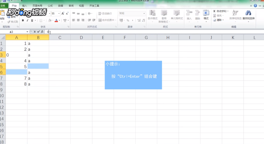Viewport: 264px width, 144px height.
Task: Click cell A5 containing 5
Action: 17,67
